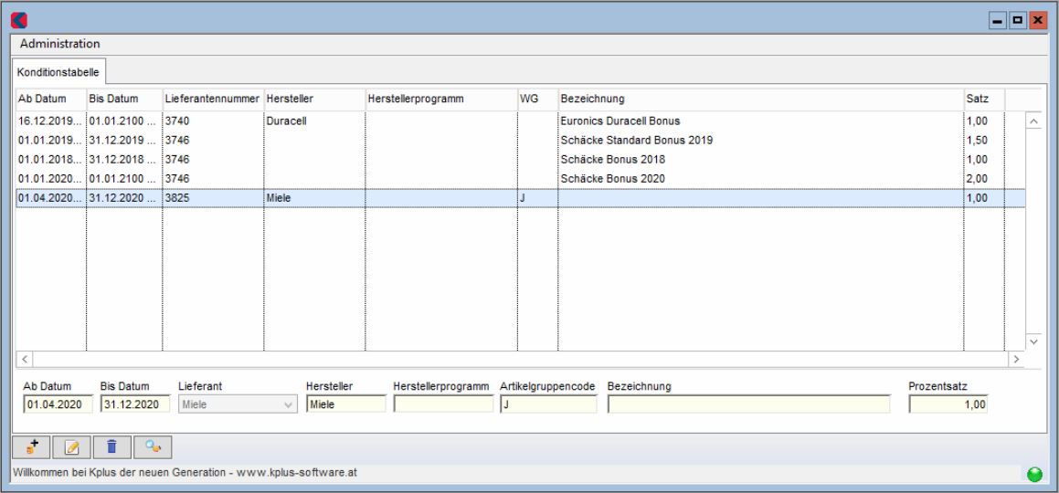The height and width of the screenshot is (493, 1059).
Task: Select the Konditionstabelle tab
Action: 58,71
